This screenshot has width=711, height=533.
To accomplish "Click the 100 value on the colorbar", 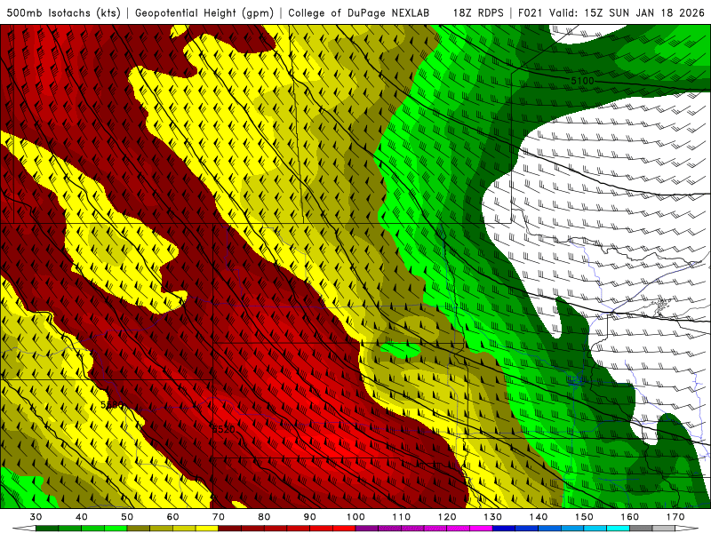I will [x=355, y=517].
